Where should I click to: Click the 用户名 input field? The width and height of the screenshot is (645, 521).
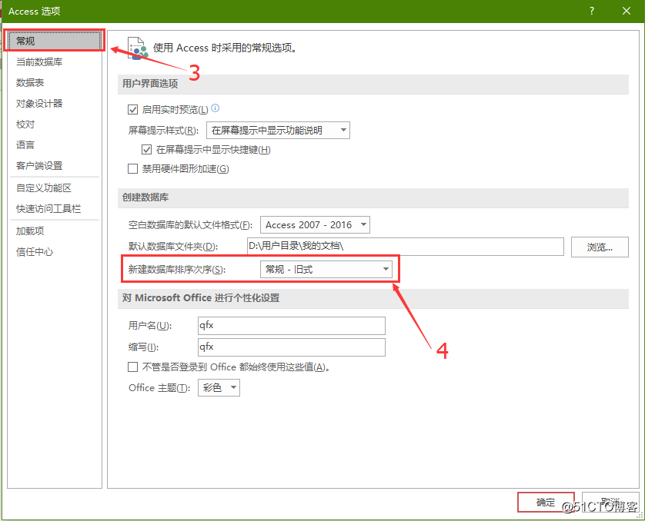[292, 326]
